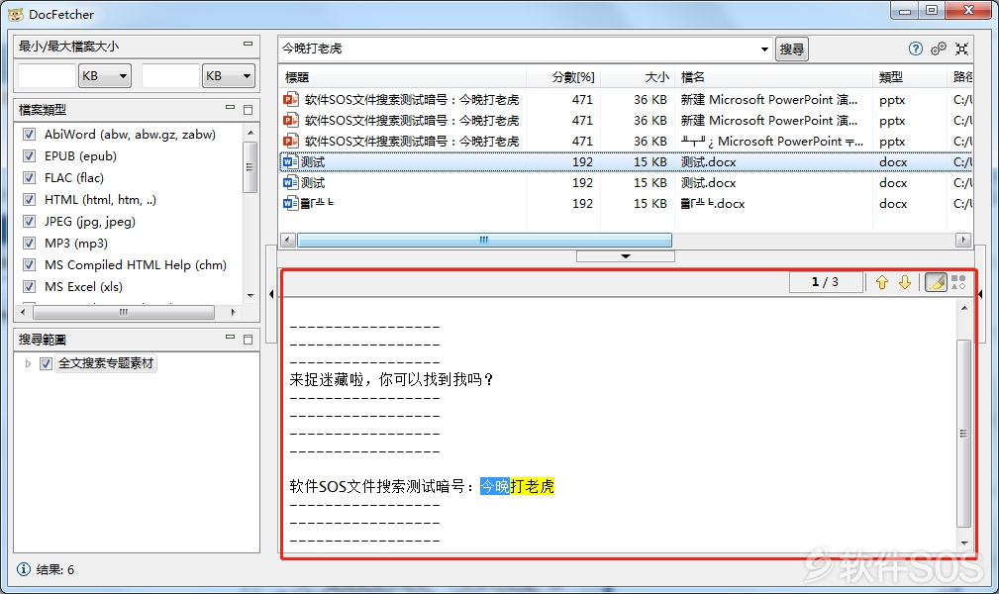The width and height of the screenshot is (999, 594).
Task: Open the minimum file size KB dropdown
Action: click(105, 76)
